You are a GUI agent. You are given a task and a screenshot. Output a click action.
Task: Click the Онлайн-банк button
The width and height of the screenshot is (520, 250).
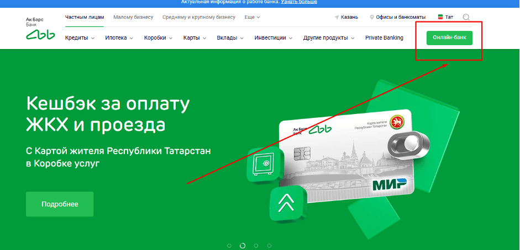449,38
